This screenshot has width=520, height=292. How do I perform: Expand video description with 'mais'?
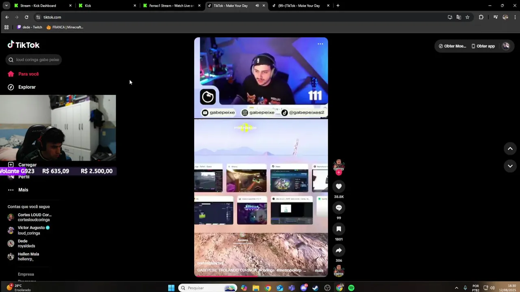(x=319, y=271)
